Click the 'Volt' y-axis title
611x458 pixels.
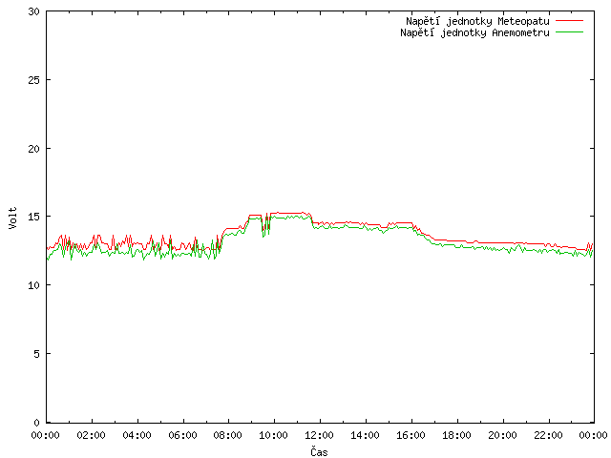12,218
